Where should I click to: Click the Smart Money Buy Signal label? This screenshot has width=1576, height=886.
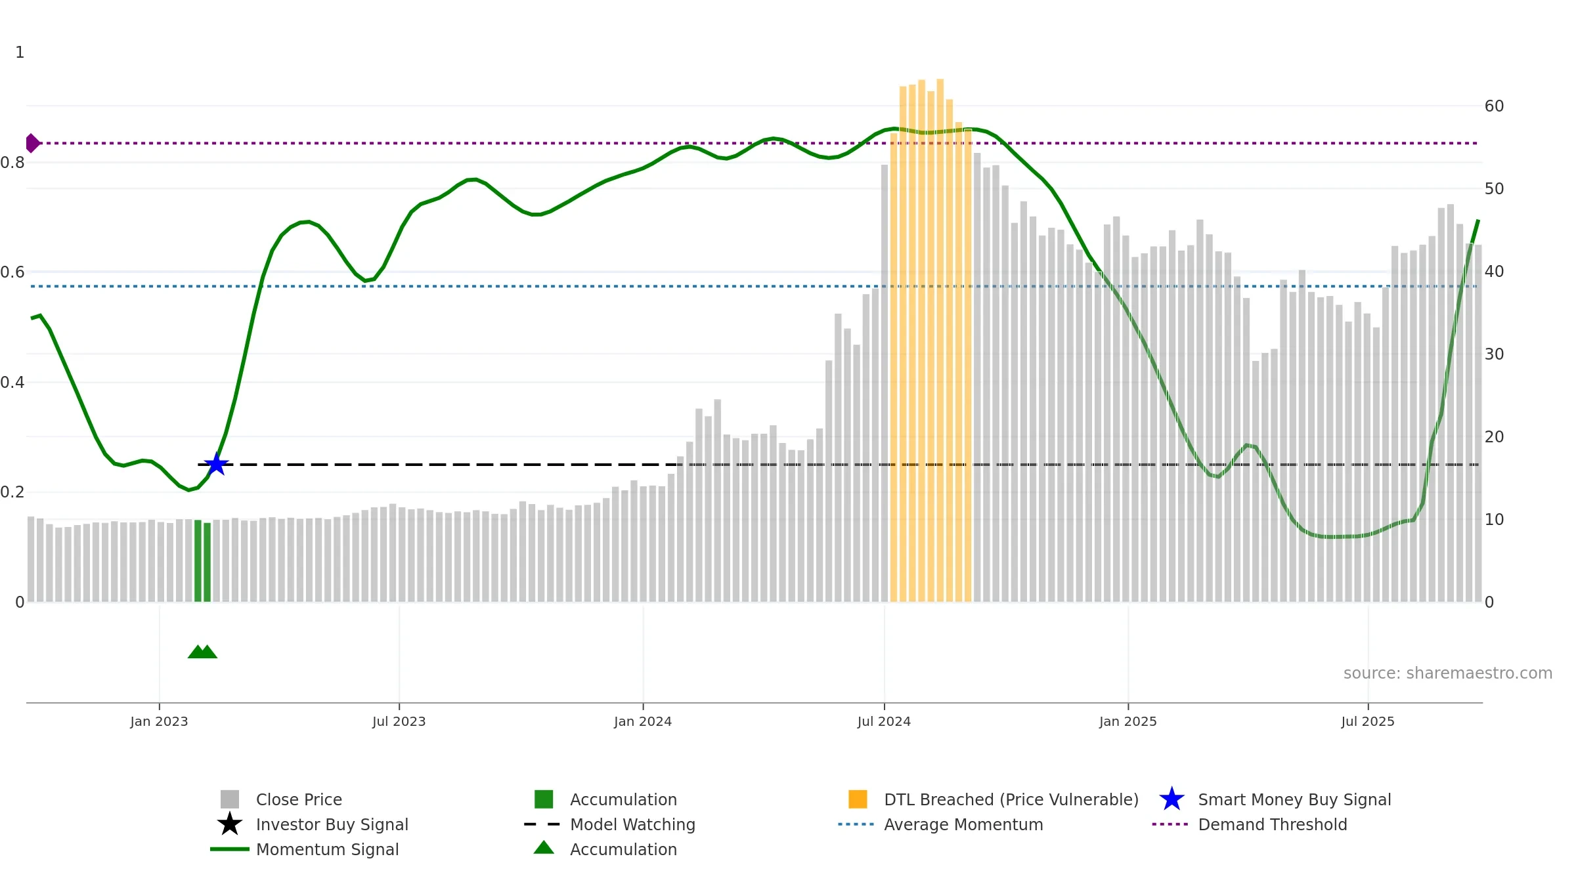[1294, 799]
